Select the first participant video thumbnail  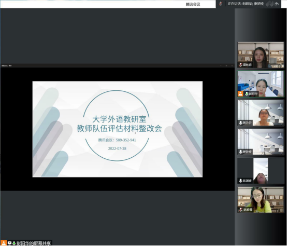[x=261, y=55]
